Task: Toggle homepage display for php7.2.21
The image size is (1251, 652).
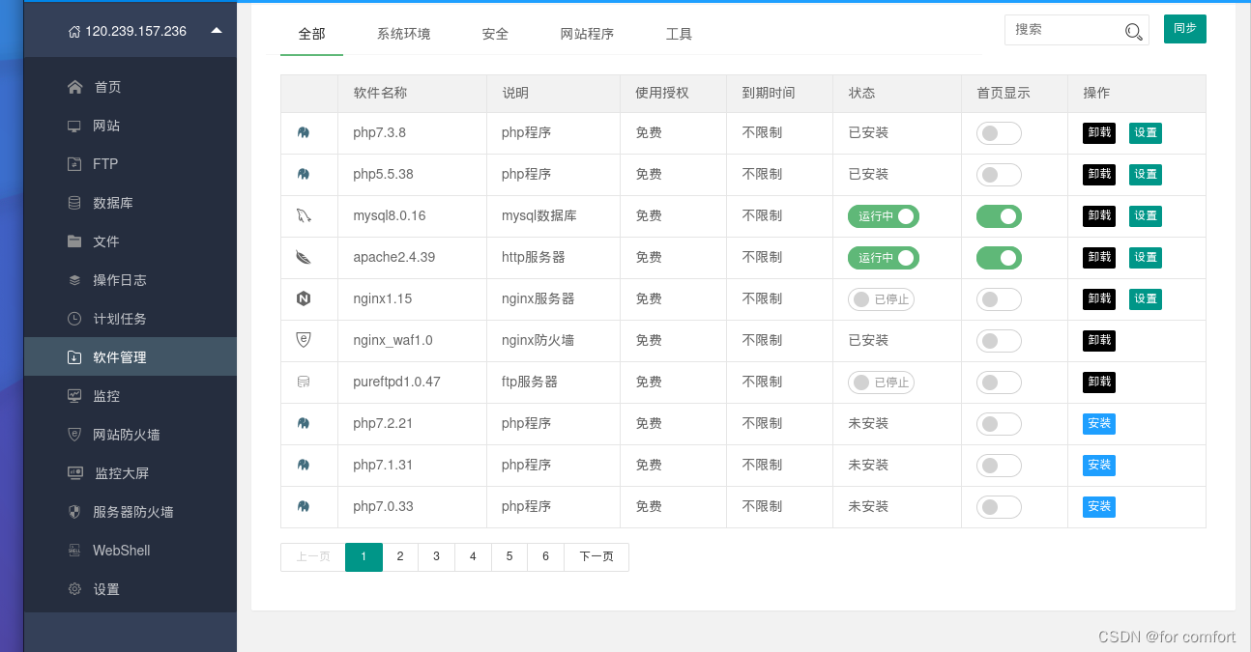Action: 999,424
